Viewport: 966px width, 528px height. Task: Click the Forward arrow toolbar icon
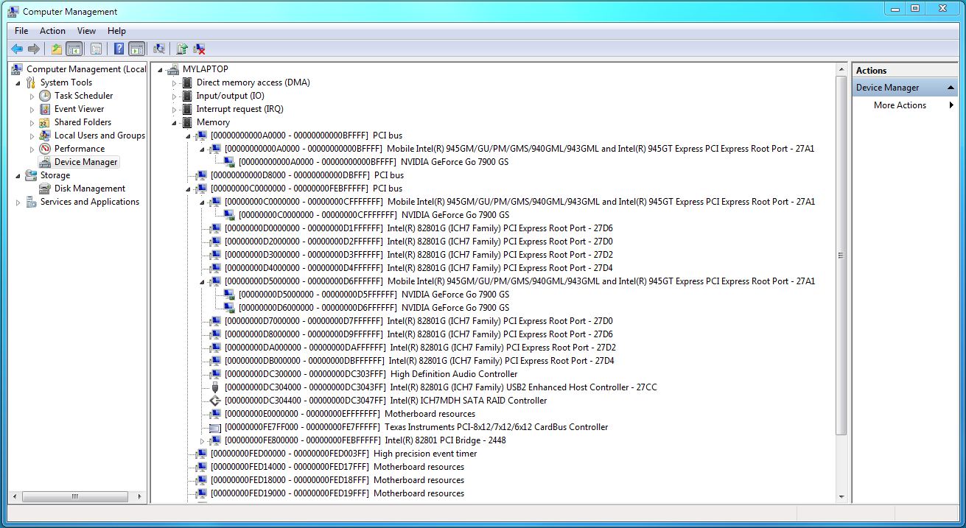tap(34, 49)
